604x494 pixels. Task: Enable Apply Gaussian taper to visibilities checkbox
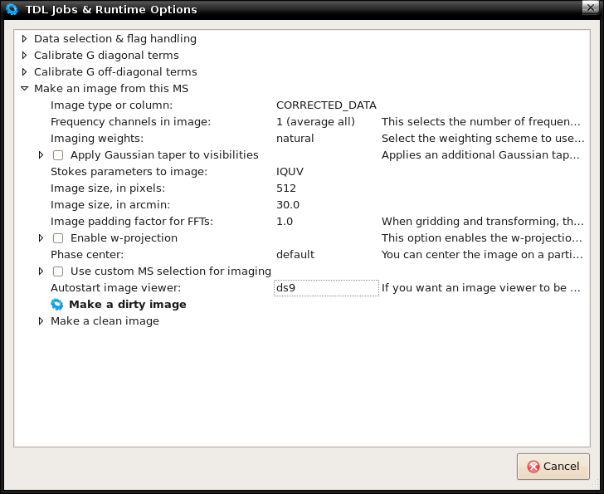(58, 155)
